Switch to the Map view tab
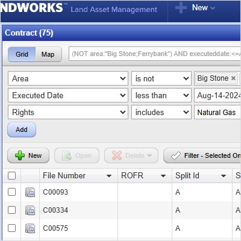This screenshot has height=241, width=241. [48, 54]
